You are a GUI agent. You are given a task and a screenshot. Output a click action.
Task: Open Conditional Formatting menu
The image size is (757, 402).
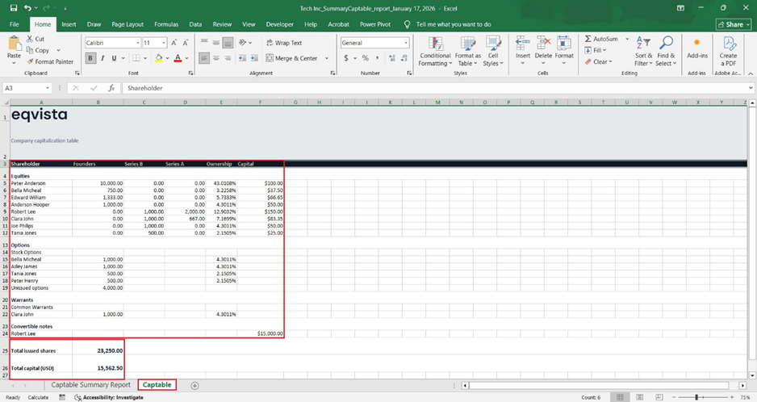(x=435, y=50)
